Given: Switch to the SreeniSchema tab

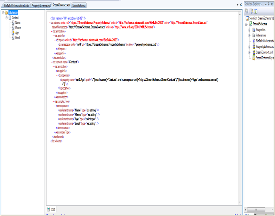Looking at the screenshot, I should 79,5.
